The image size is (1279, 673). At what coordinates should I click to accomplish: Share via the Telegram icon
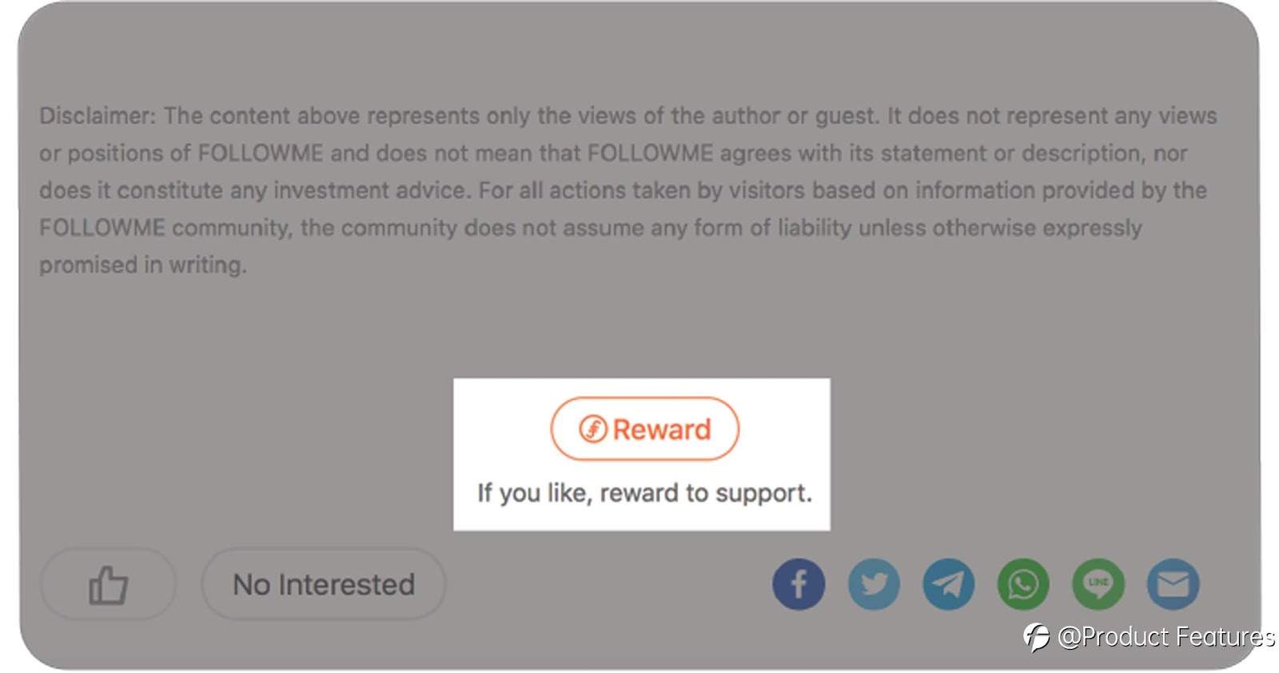pyautogui.click(x=949, y=584)
